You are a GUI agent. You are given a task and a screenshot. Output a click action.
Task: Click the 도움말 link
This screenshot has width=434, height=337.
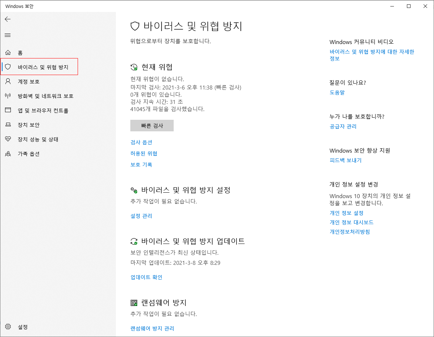point(337,92)
